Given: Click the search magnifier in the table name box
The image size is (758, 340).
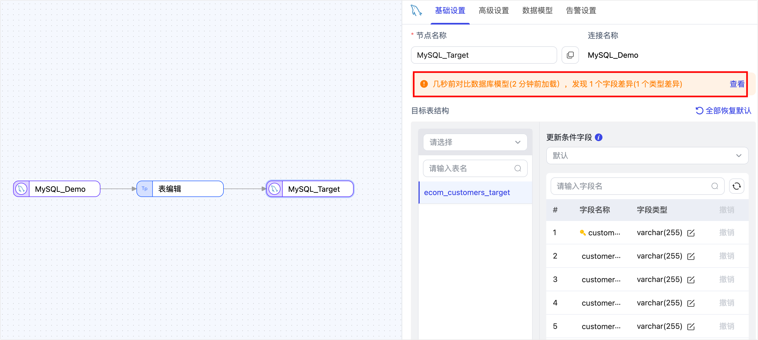Looking at the screenshot, I should click(518, 168).
